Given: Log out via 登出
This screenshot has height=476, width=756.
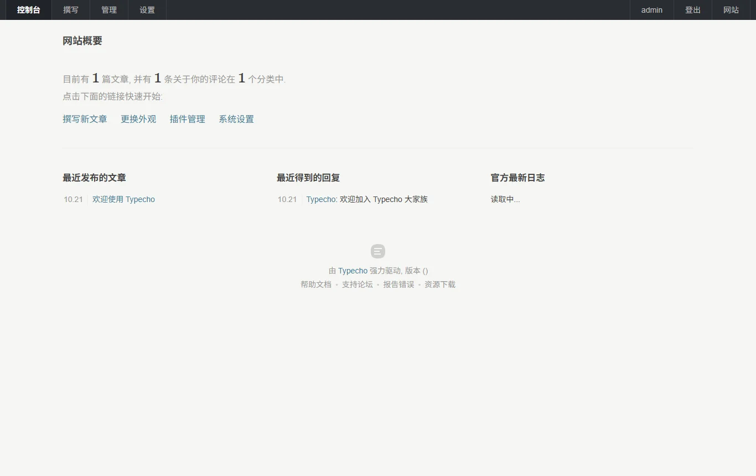Looking at the screenshot, I should (693, 10).
